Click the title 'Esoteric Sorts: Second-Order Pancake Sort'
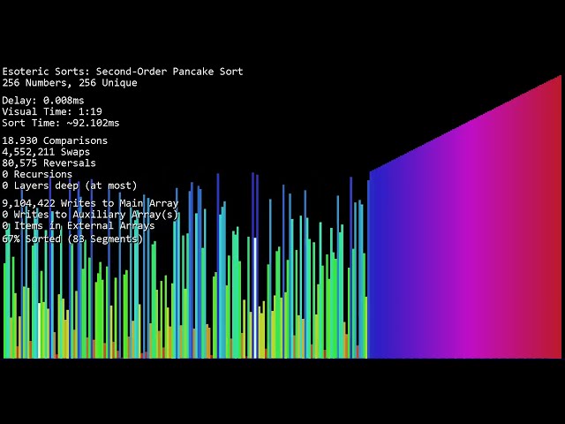Image resolution: width=565 pixels, height=424 pixels. 123,72
